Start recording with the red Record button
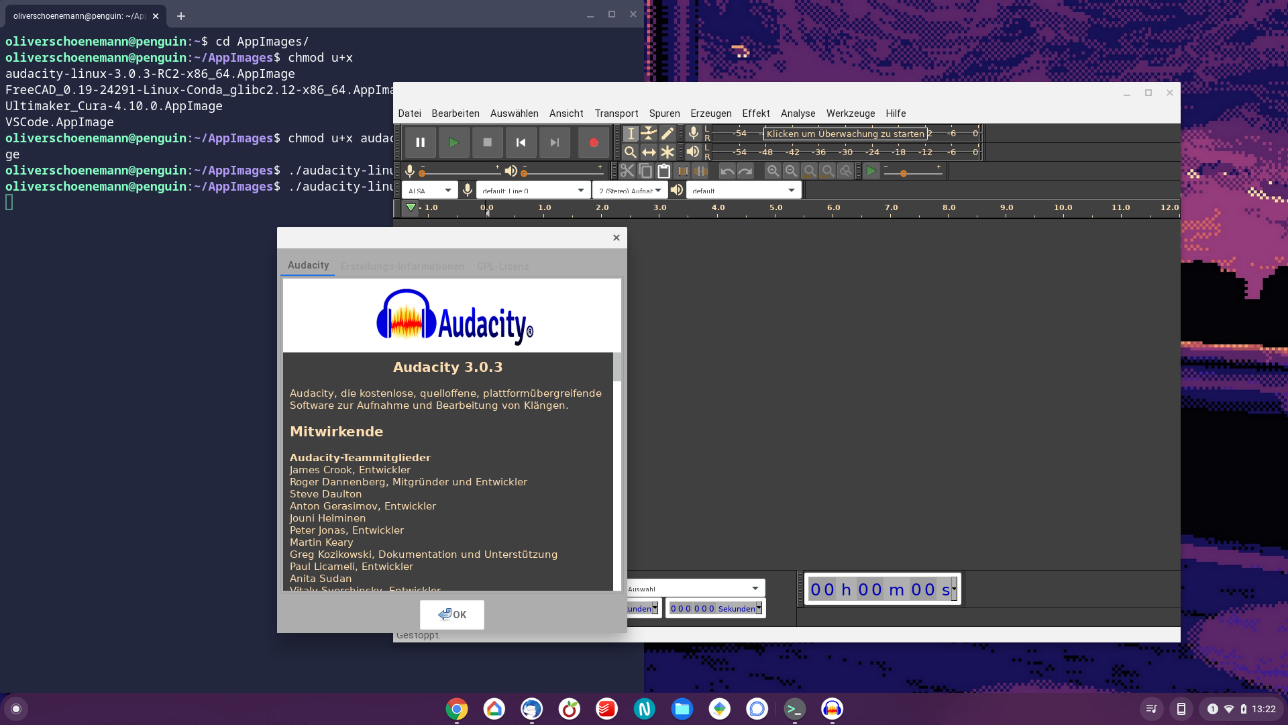The height and width of the screenshot is (725, 1288). point(593,142)
